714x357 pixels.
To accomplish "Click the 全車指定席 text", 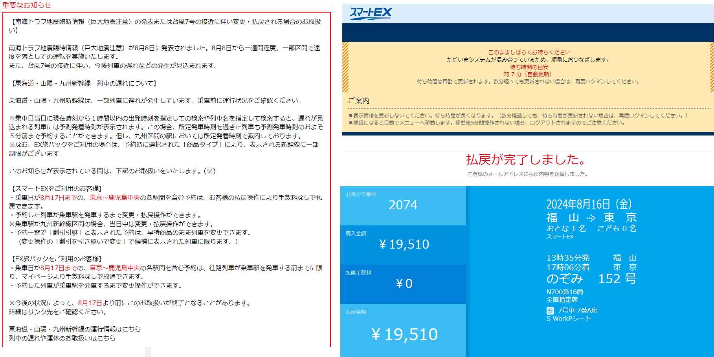I will tap(562, 300).
